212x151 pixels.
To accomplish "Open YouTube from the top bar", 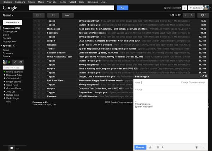I will pos(52,2).
